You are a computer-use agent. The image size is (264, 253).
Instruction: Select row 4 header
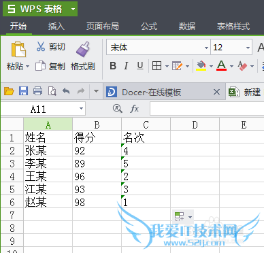12,176
